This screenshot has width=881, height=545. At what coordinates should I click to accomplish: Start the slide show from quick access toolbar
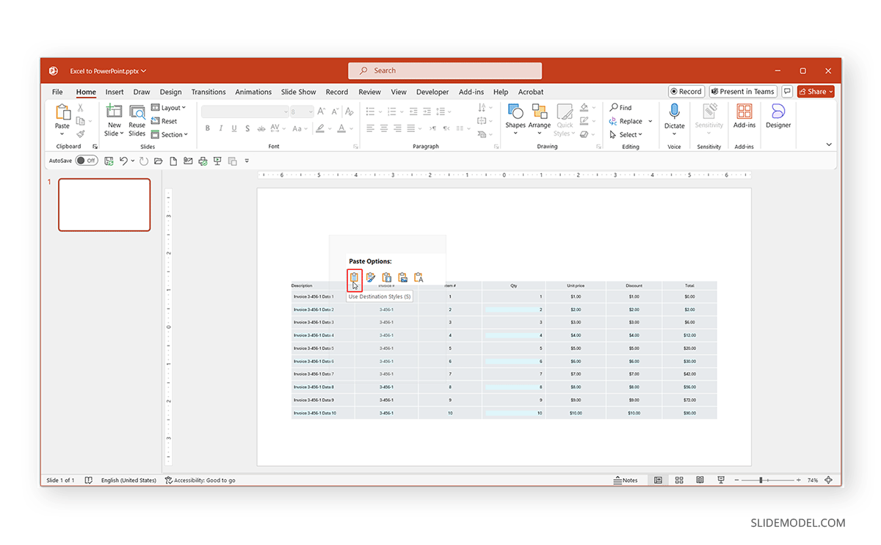point(217,161)
